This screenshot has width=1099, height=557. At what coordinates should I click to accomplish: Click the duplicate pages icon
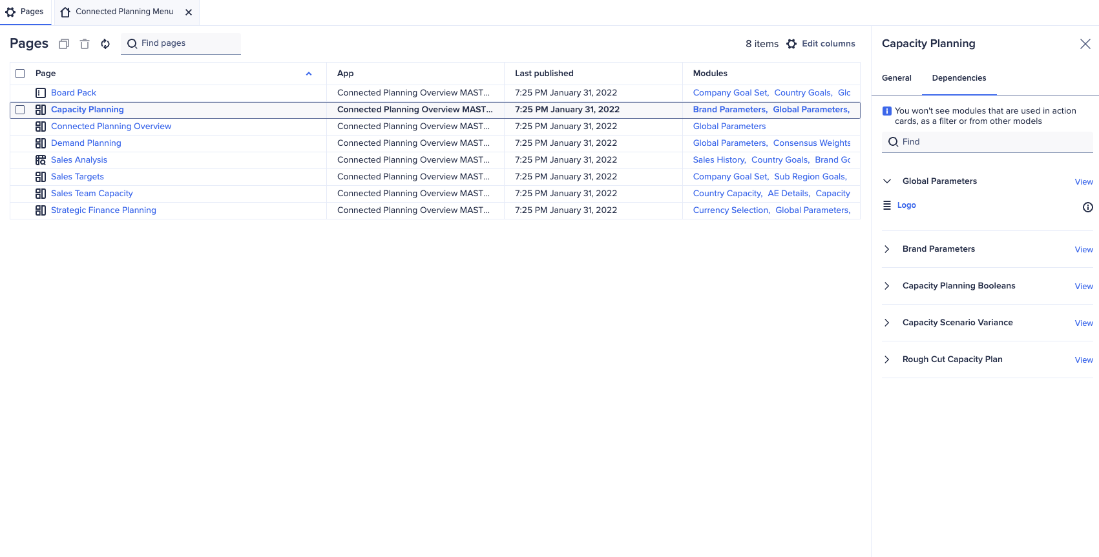pos(64,44)
